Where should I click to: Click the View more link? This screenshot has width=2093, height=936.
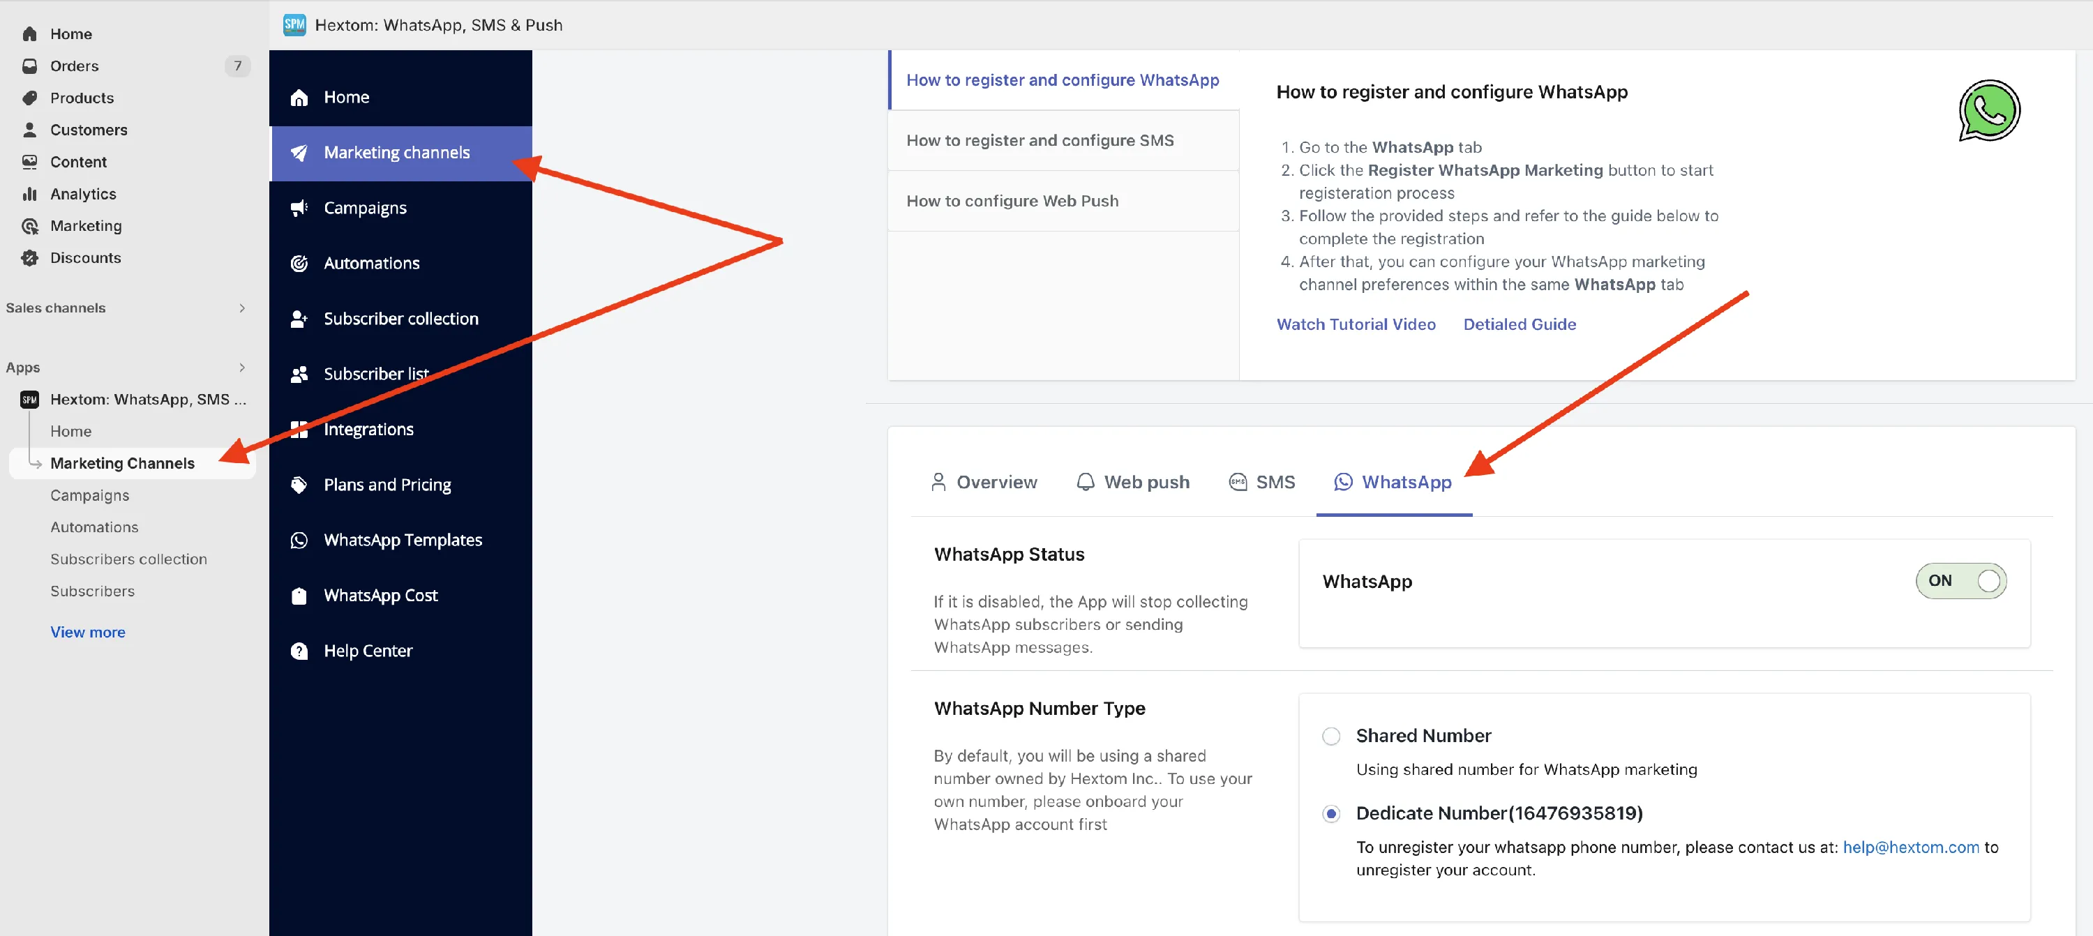click(x=88, y=631)
